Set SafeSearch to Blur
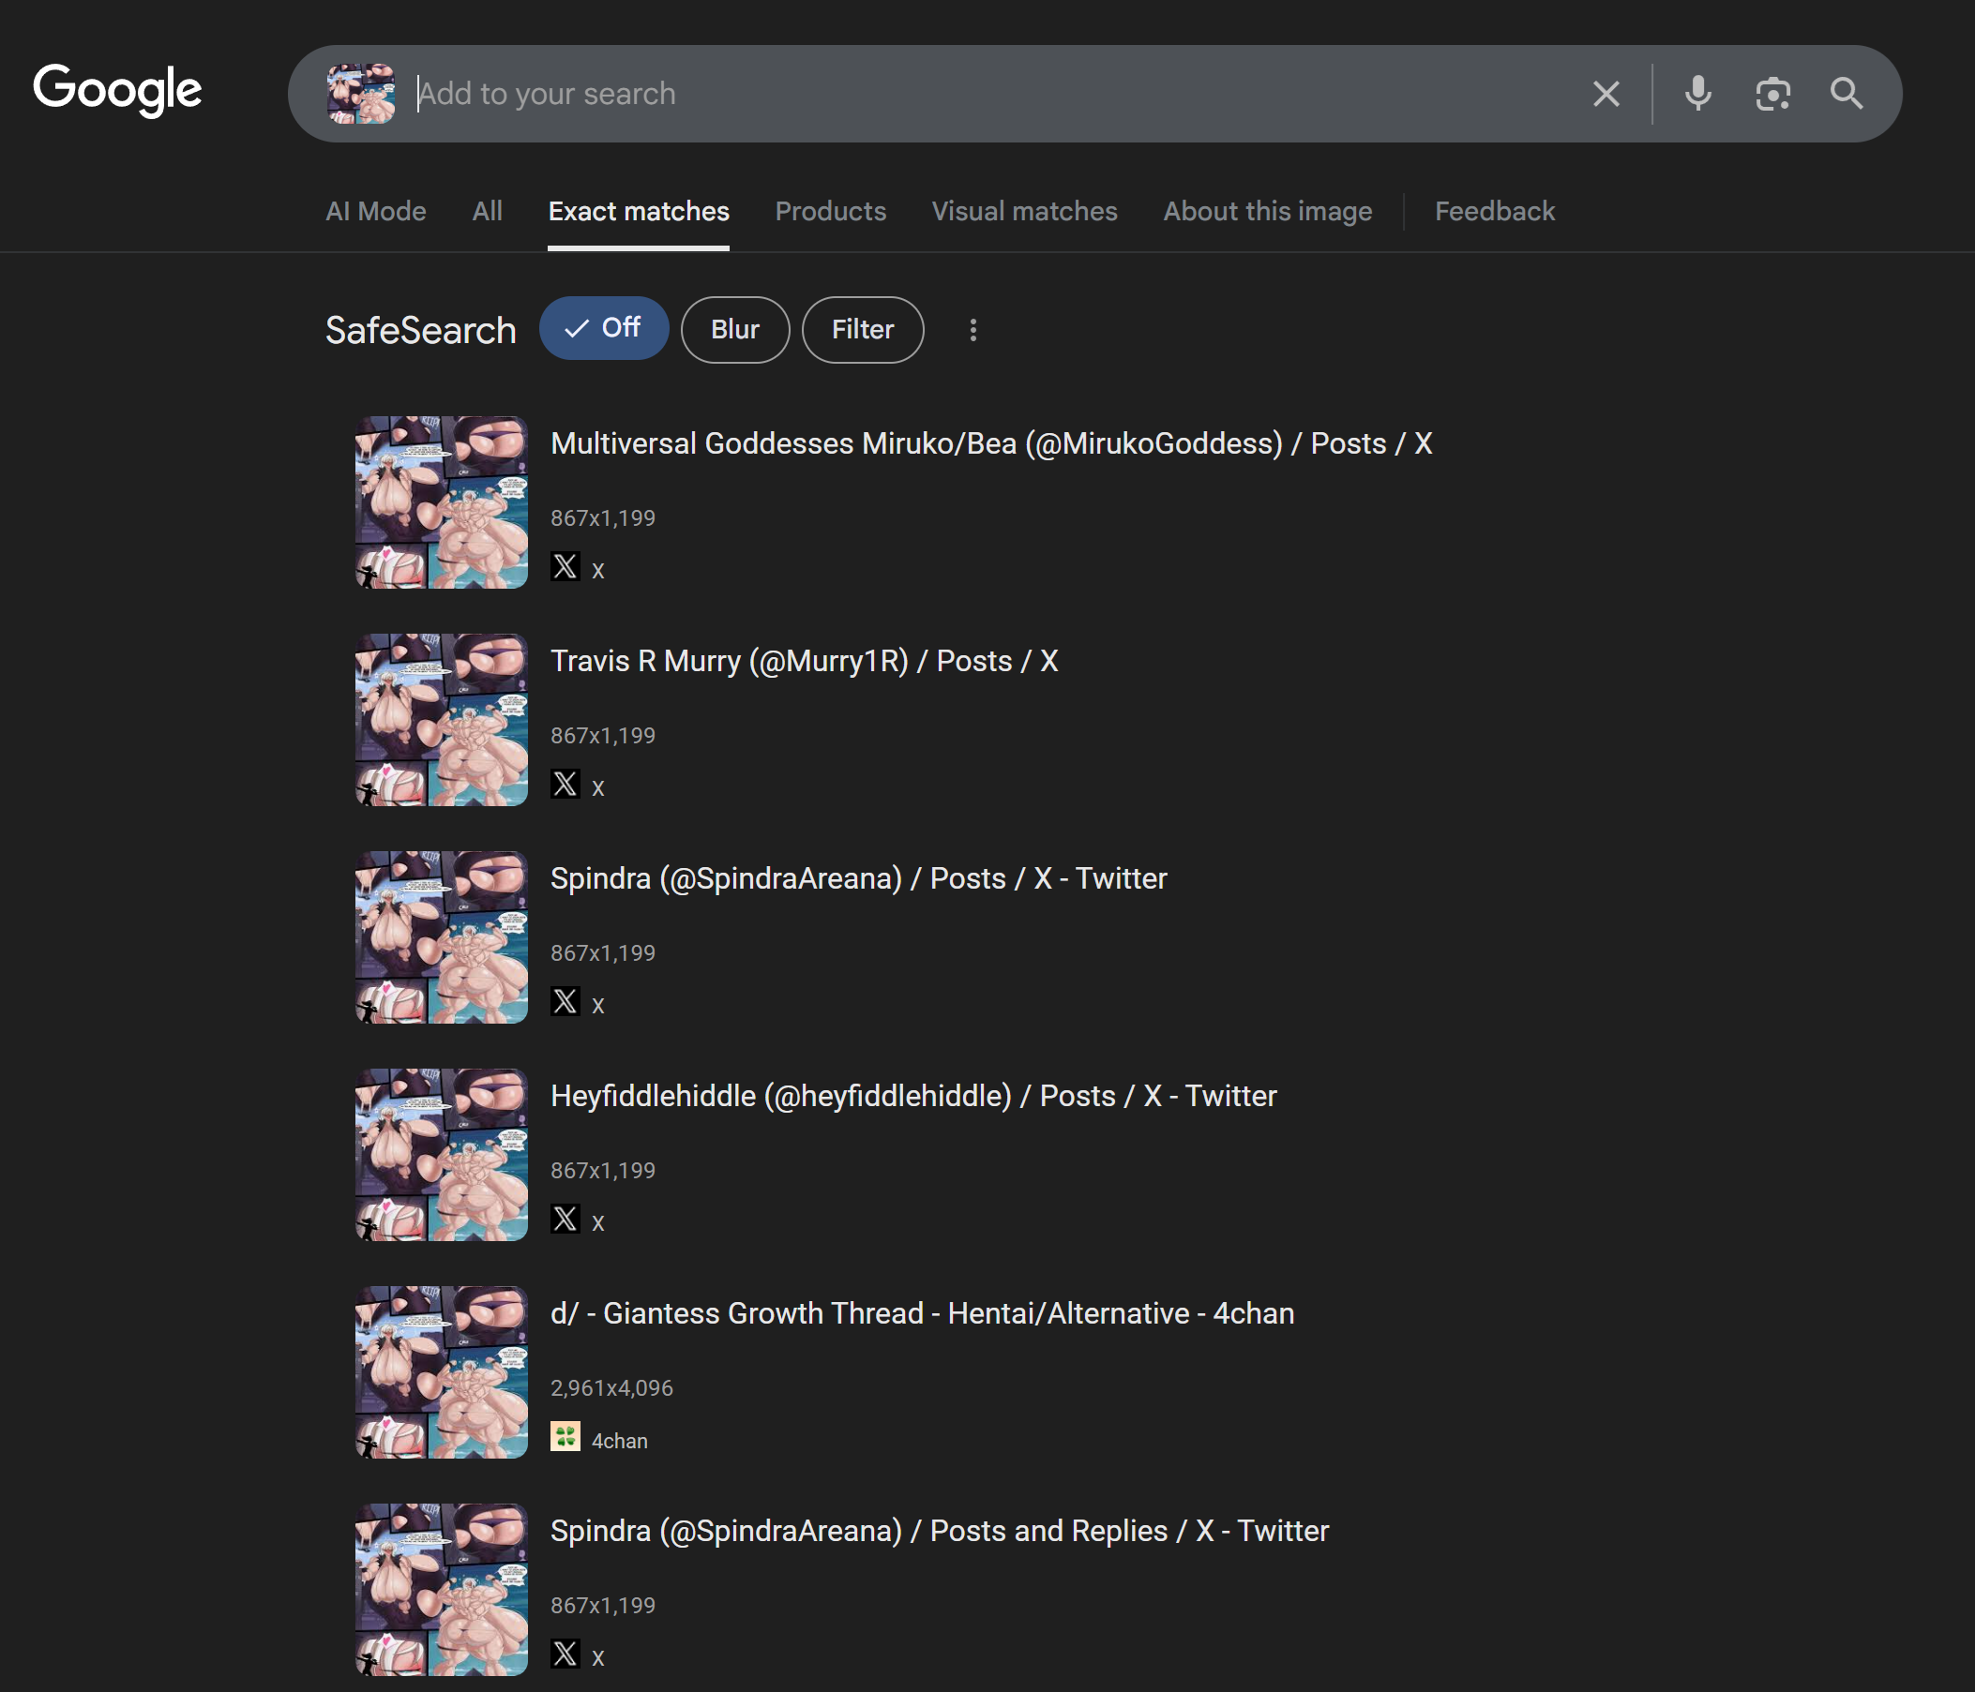The height and width of the screenshot is (1692, 1975). click(x=734, y=330)
